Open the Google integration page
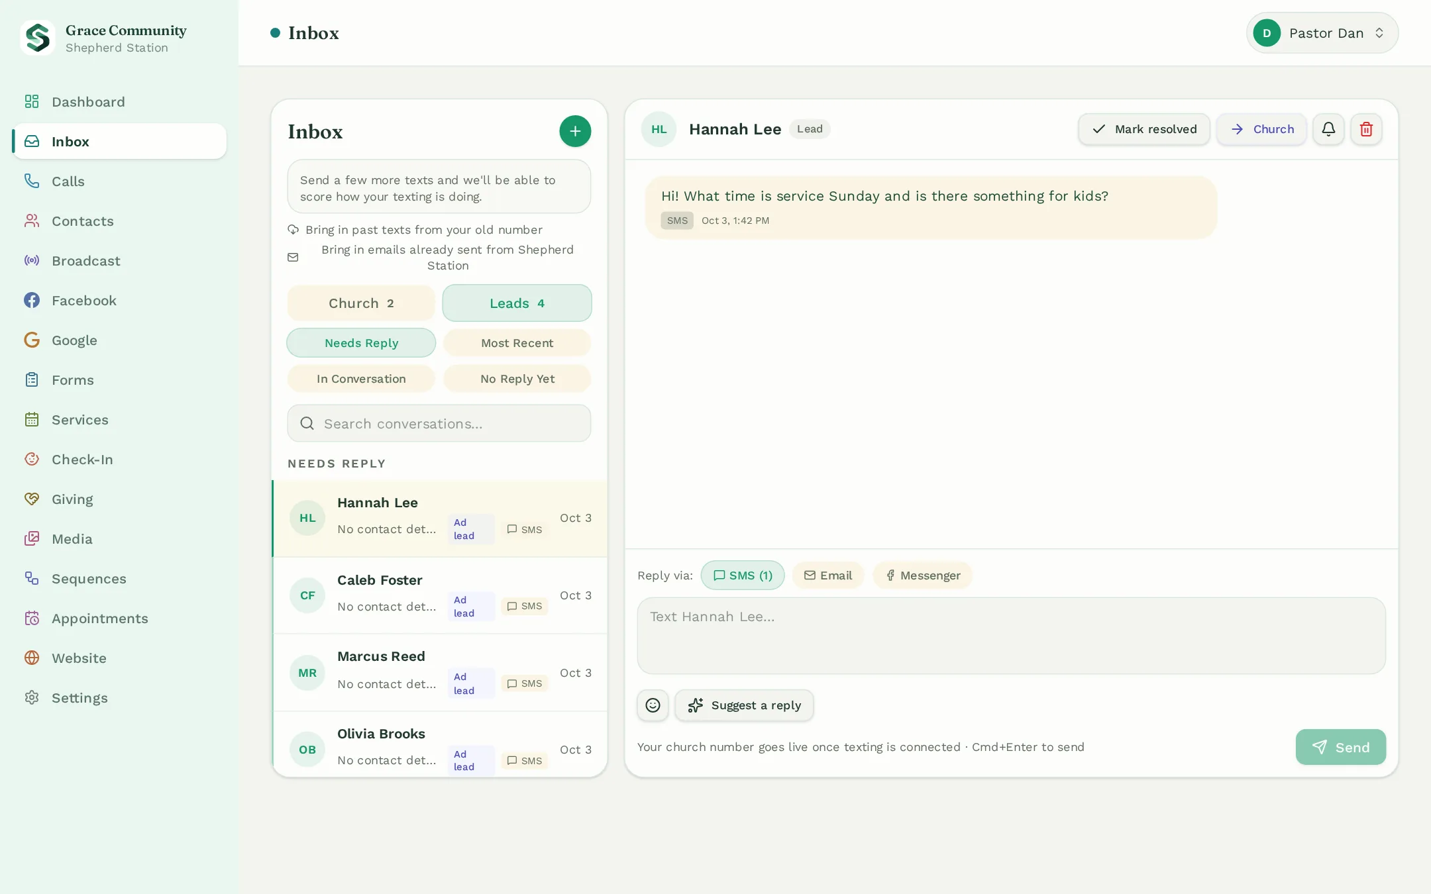 click(119, 340)
